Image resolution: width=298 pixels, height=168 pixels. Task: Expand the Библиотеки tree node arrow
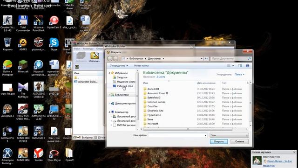[x=109, y=95]
